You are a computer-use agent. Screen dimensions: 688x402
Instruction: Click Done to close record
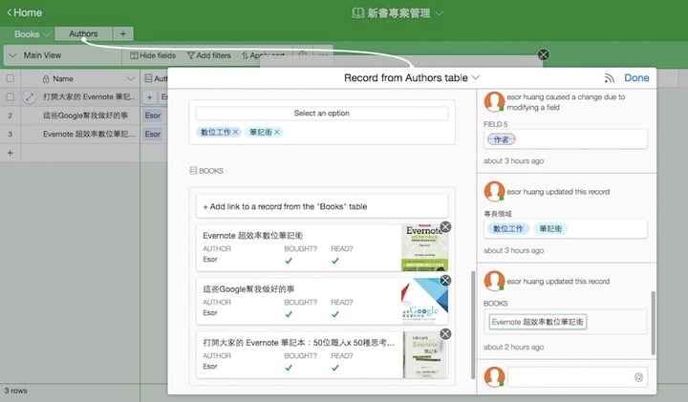(x=636, y=78)
